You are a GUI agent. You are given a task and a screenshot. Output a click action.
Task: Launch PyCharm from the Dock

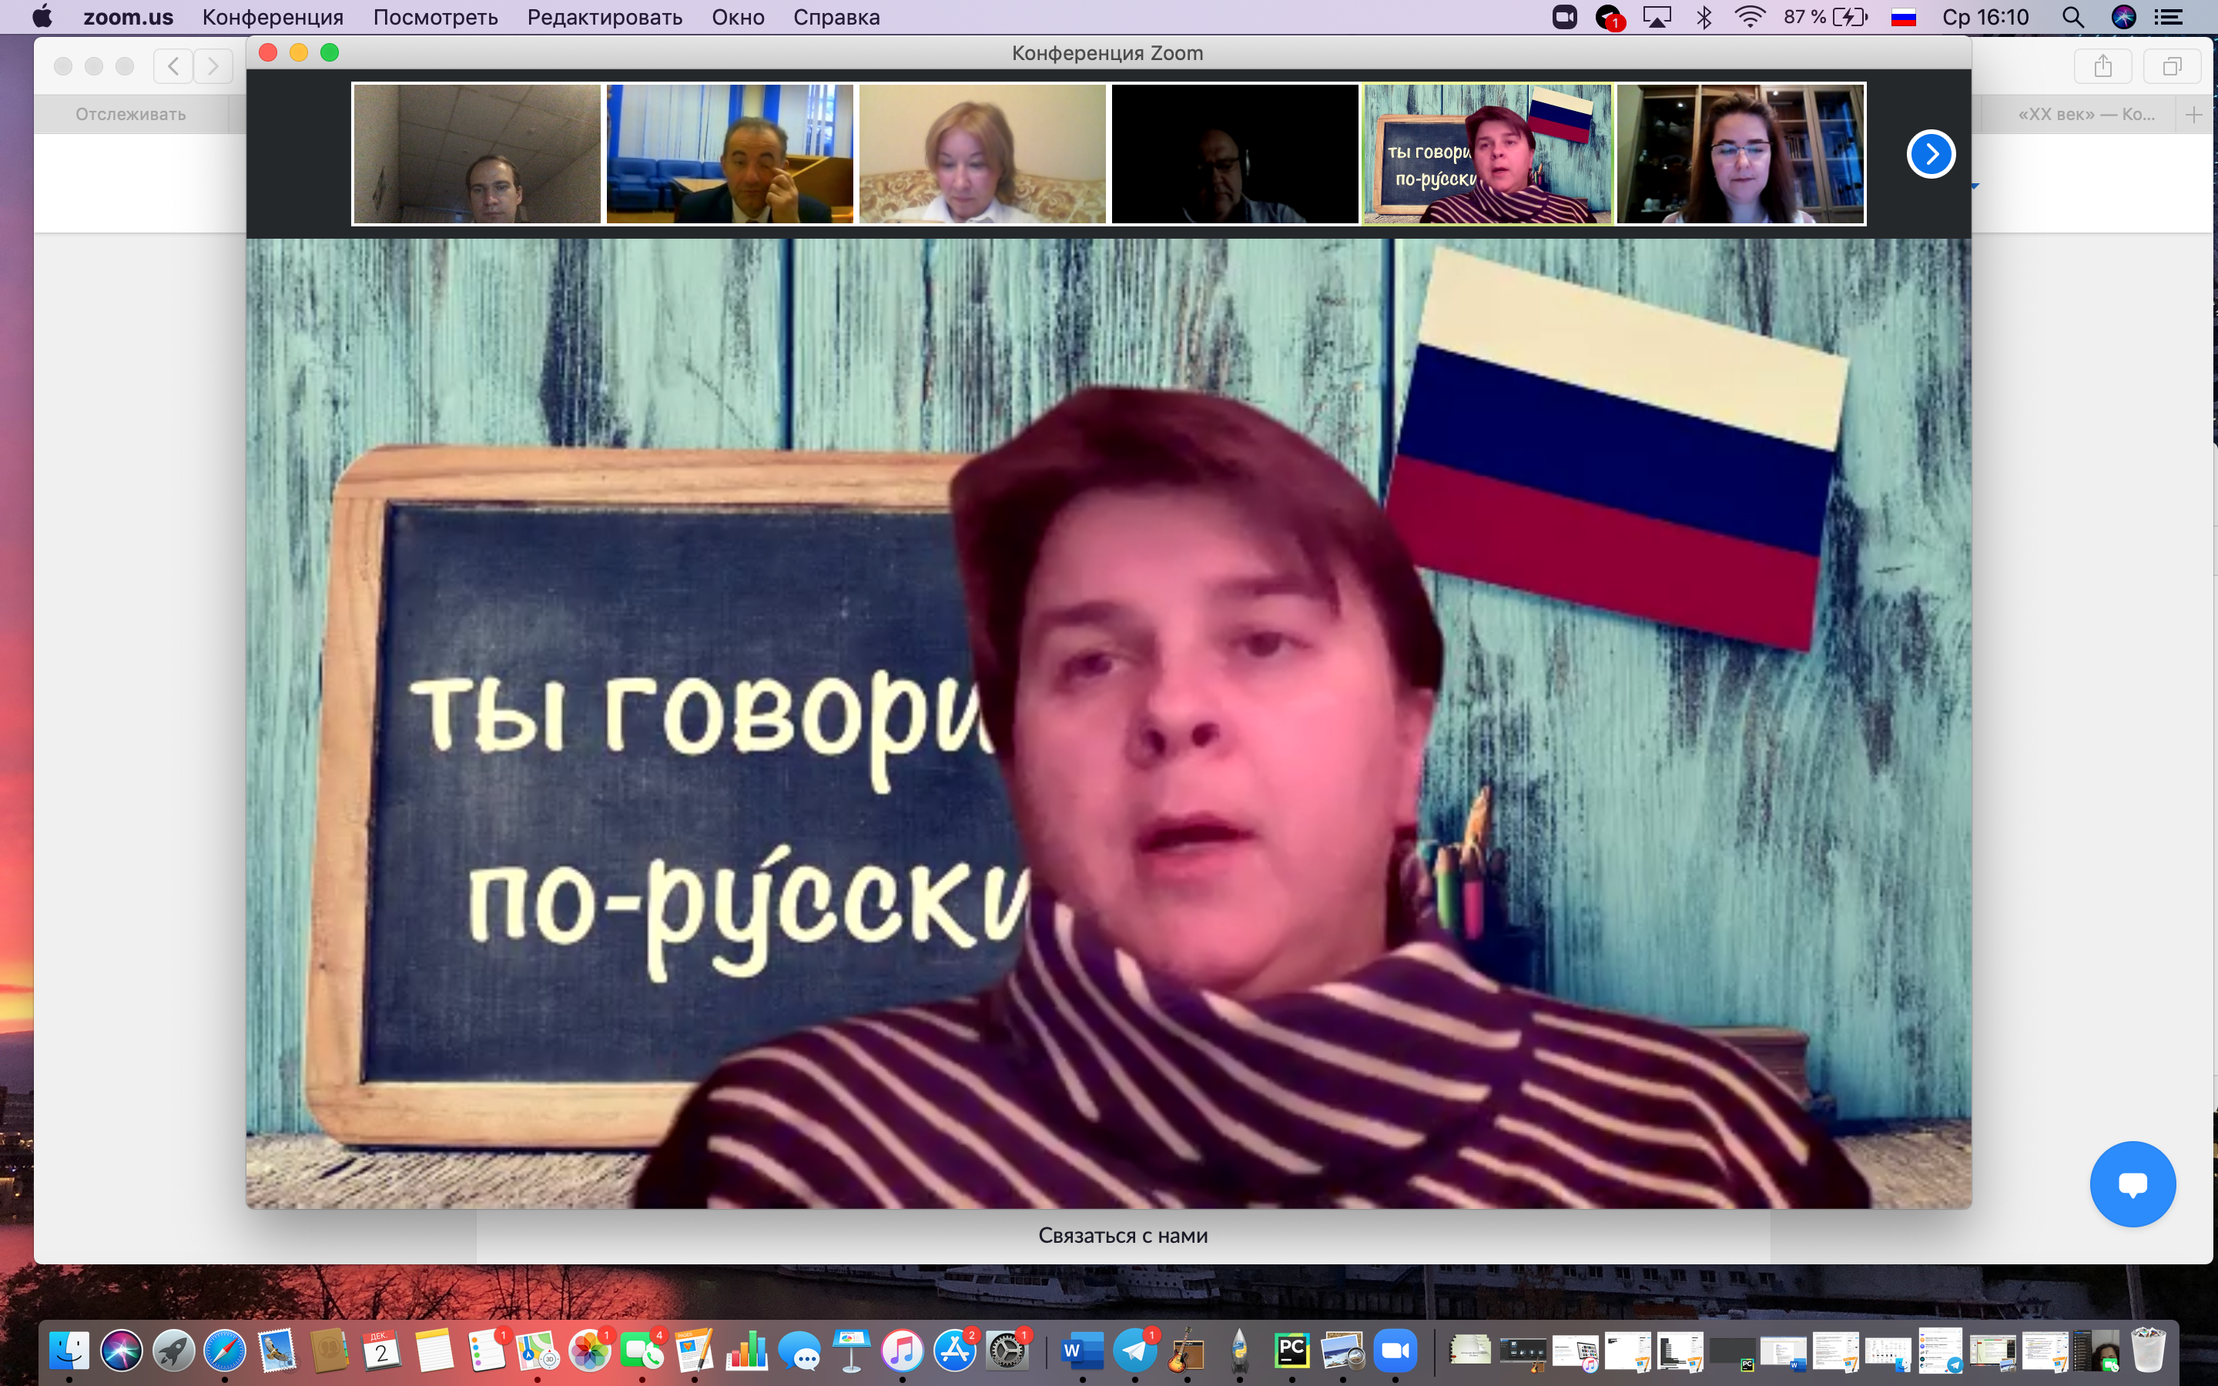[x=1292, y=1351]
